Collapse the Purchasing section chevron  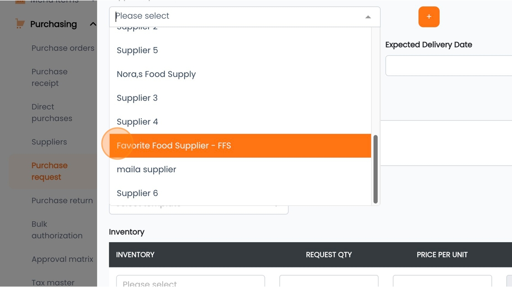pos(93,24)
